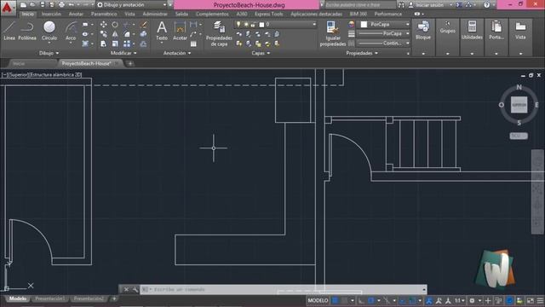Switch to the Paramétrico ribbon tab
This screenshot has width=545, height=307.
(x=104, y=14)
